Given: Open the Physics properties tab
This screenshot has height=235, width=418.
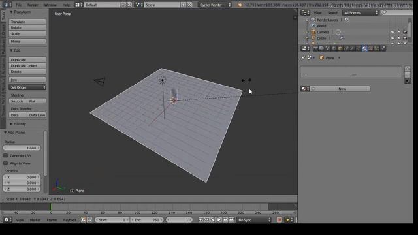Looking at the screenshot, I should coord(383,48).
